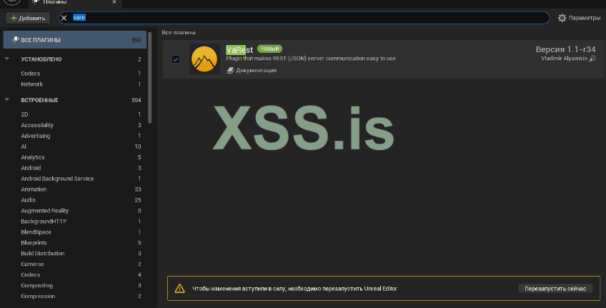Open the Build Distribution category
The image size is (606, 308).
click(x=42, y=254)
